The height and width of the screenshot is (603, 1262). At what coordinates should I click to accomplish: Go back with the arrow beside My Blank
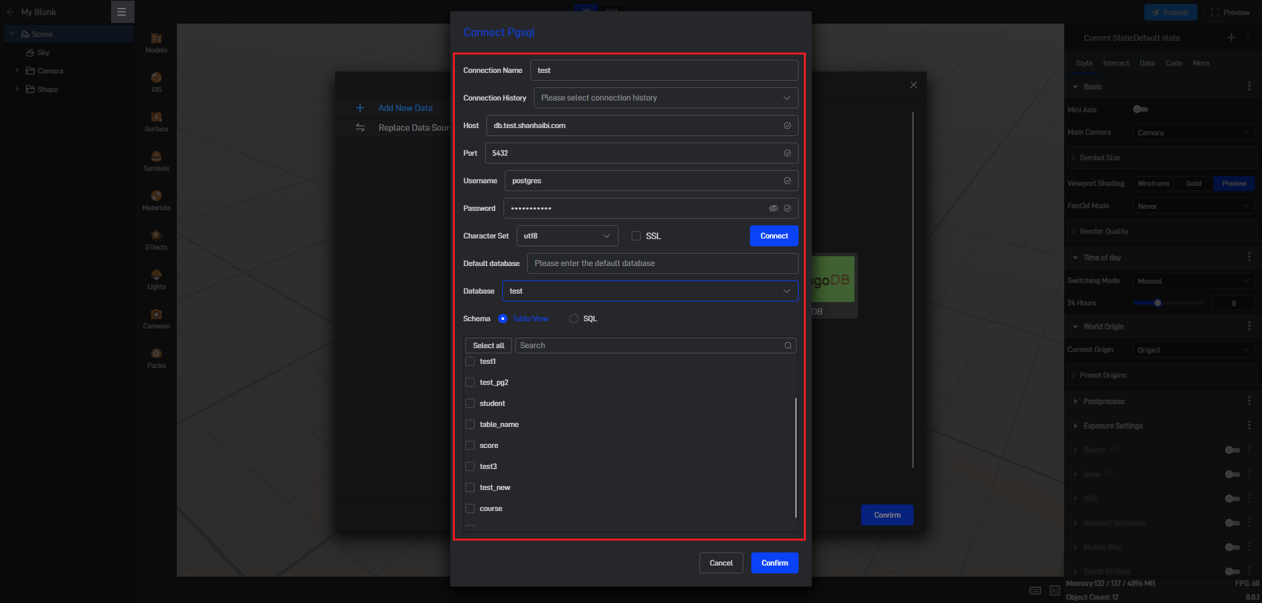tap(11, 12)
